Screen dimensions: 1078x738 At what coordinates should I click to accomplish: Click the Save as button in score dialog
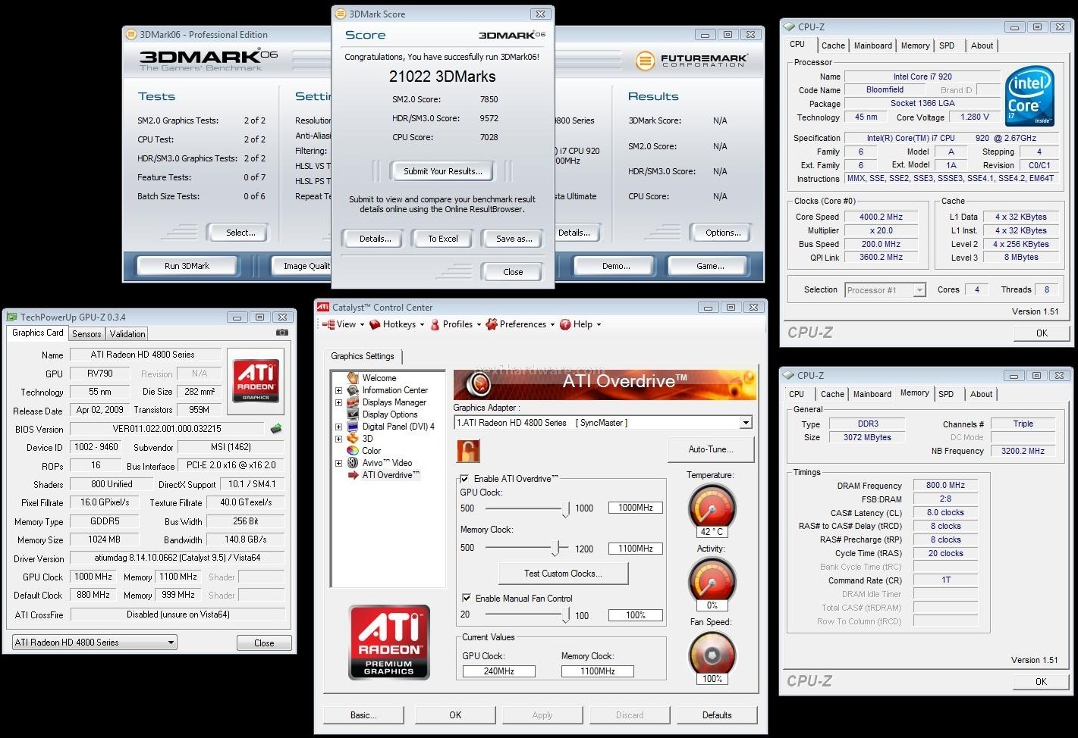514,239
